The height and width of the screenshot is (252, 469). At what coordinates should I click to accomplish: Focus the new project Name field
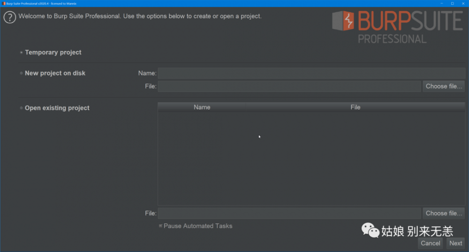tap(311, 73)
